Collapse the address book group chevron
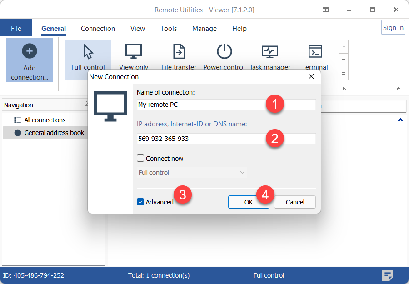409x284 pixels. click(400, 120)
